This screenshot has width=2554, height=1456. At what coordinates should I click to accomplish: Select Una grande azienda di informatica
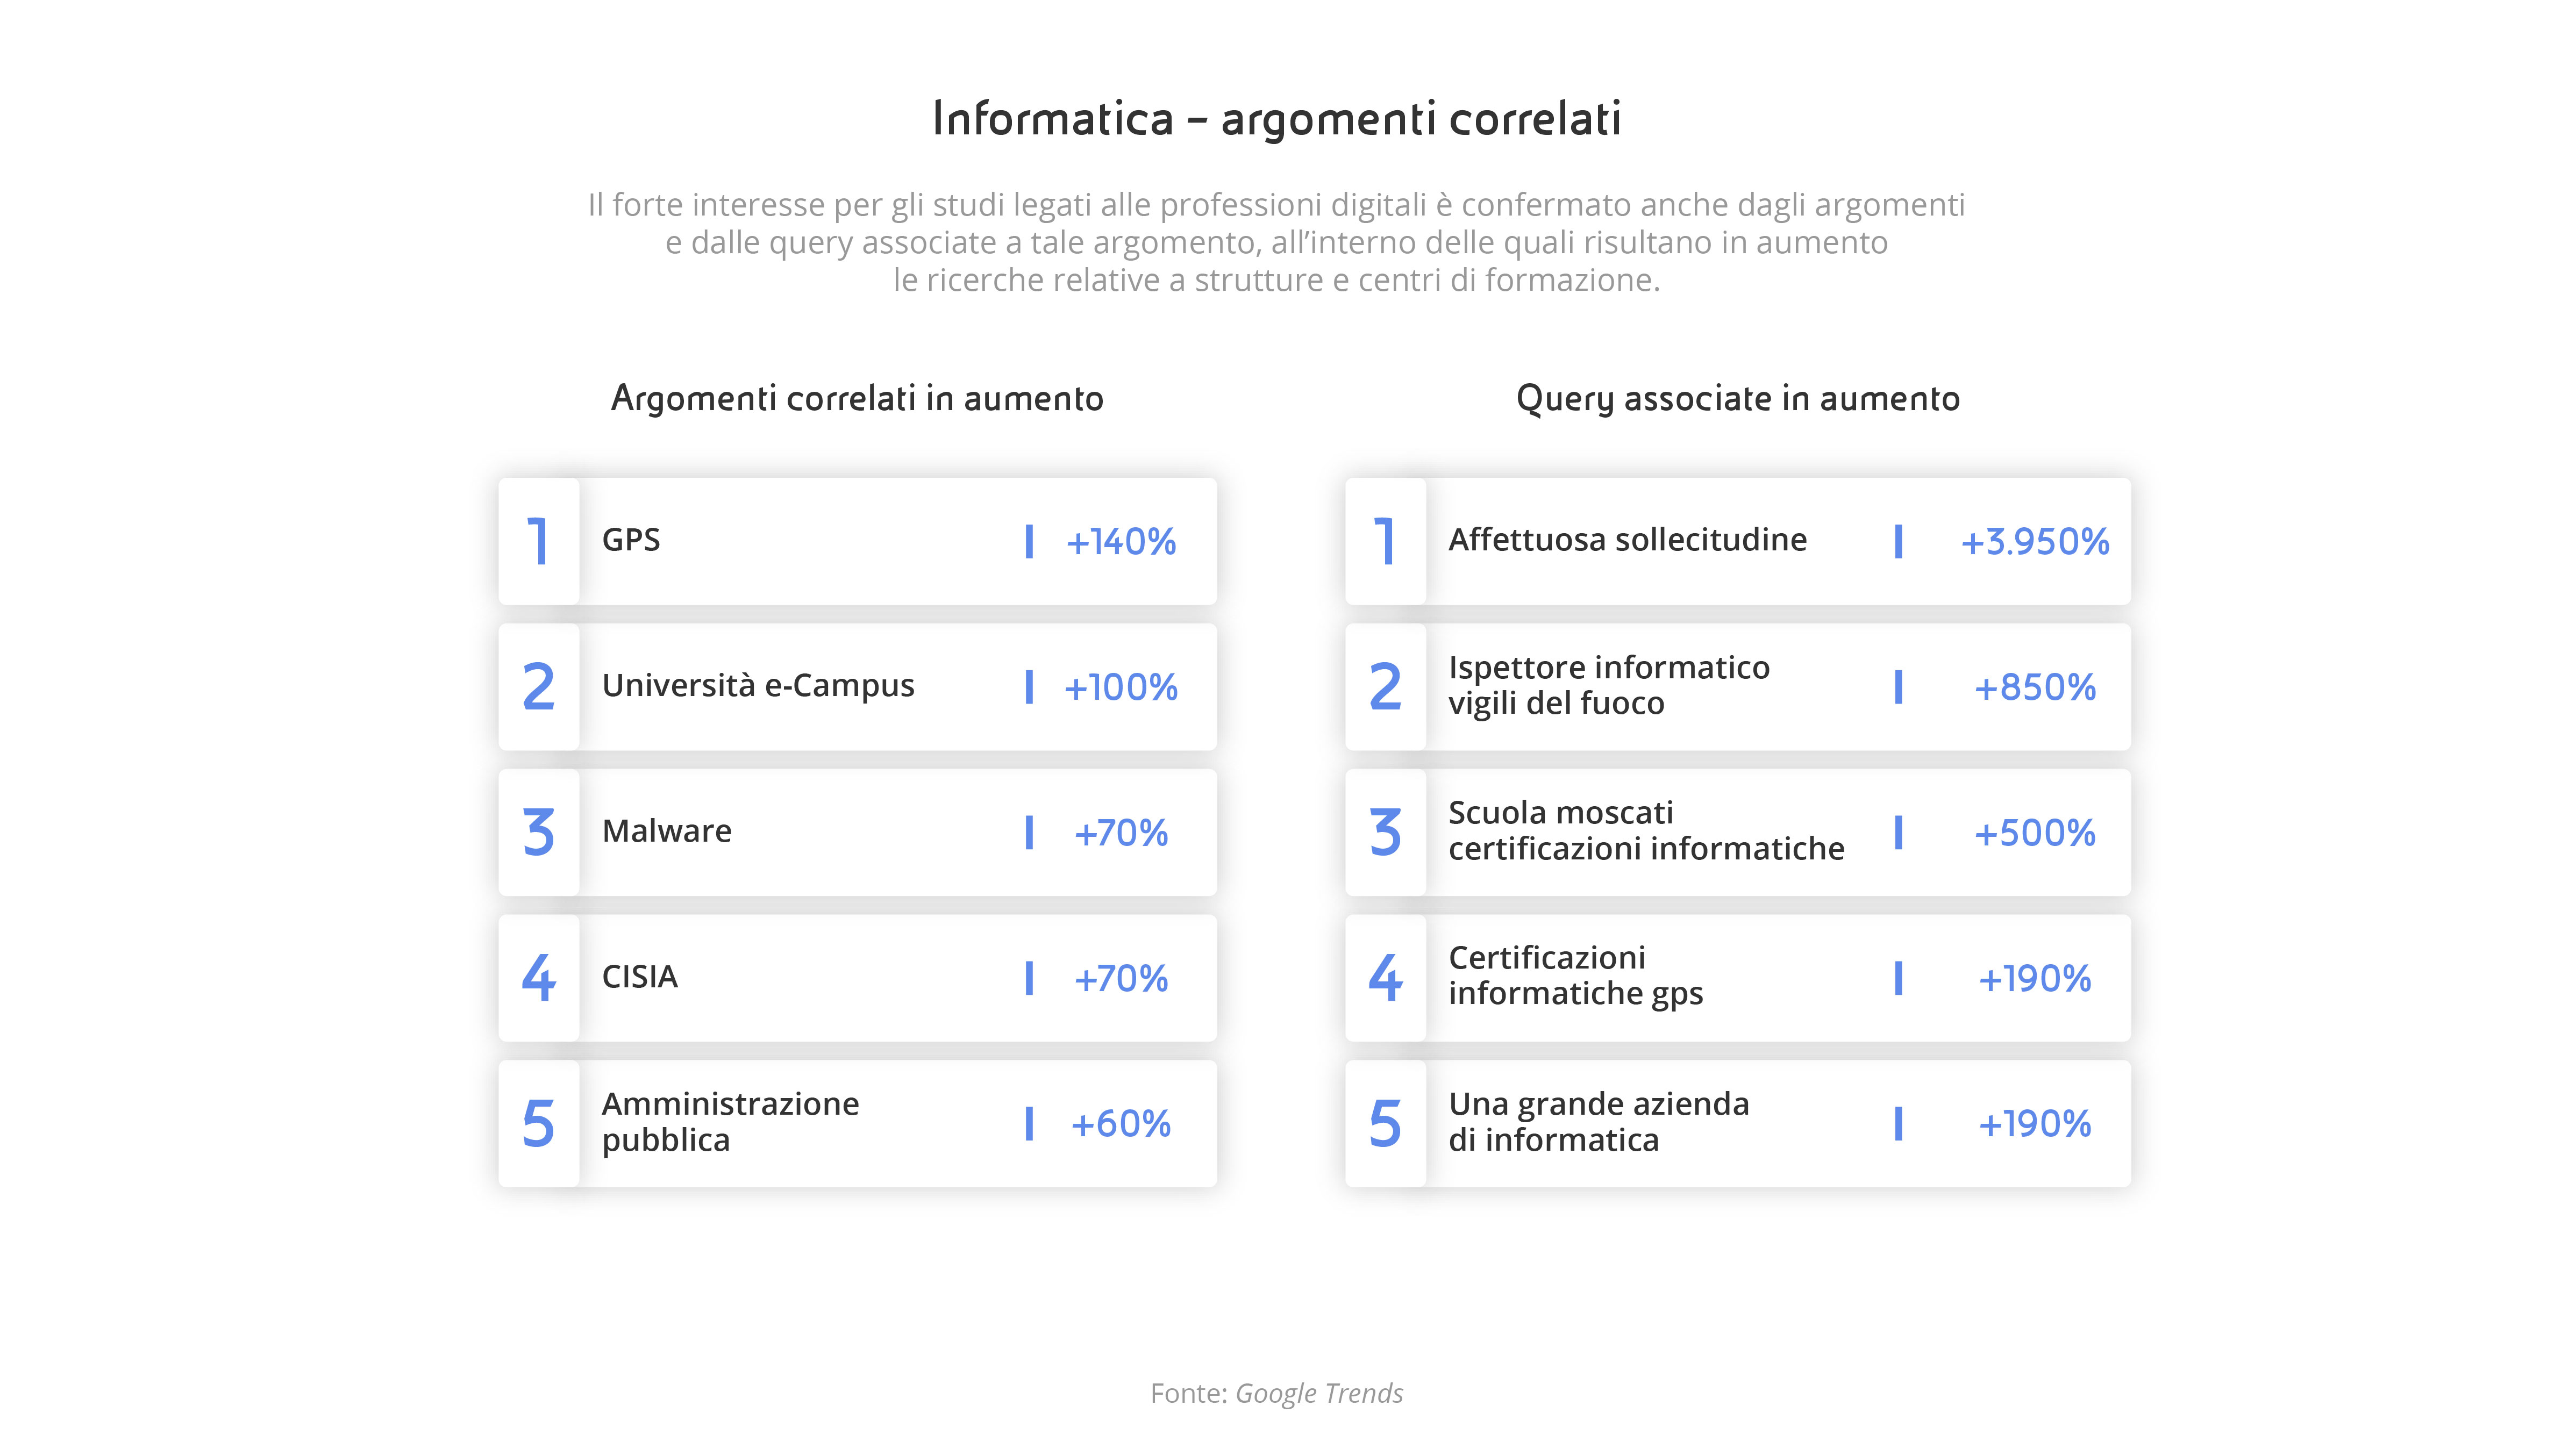(x=1599, y=1122)
